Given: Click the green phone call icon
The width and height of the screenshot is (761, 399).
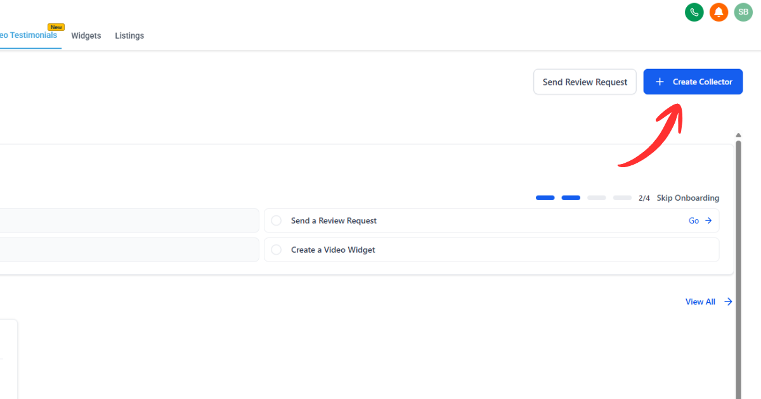Looking at the screenshot, I should (694, 12).
